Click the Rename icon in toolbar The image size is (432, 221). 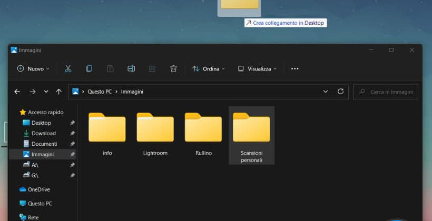tap(131, 68)
